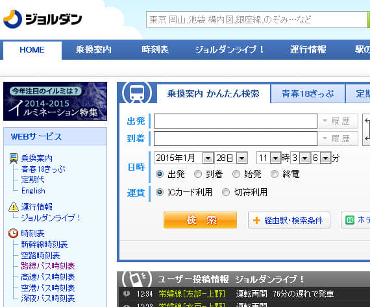Select 乗換案内 かんたん検索 tab
This screenshot has width=370, height=307.
point(213,93)
